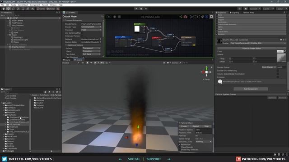Click Open in Shader Editor button

(x=252, y=48)
